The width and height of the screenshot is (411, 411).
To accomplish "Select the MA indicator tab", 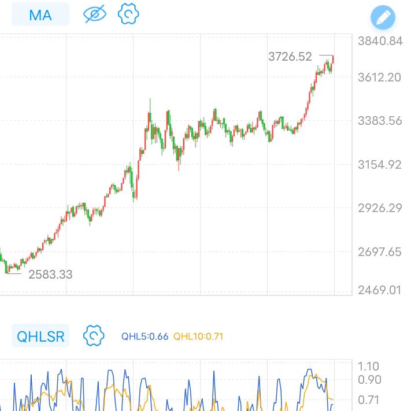I will click(x=40, y=14).
